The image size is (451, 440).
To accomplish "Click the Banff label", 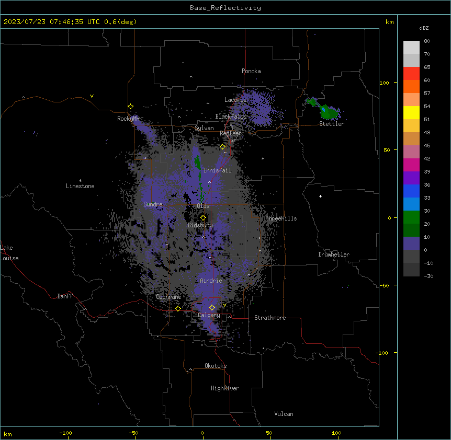I will click(65, 296).
